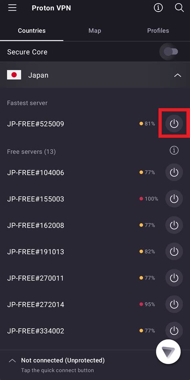Connect to JP-FREE#155003 via power icon
Image resolution: width=190 pixels, height=380 pixels.
(x=174, y=199)
